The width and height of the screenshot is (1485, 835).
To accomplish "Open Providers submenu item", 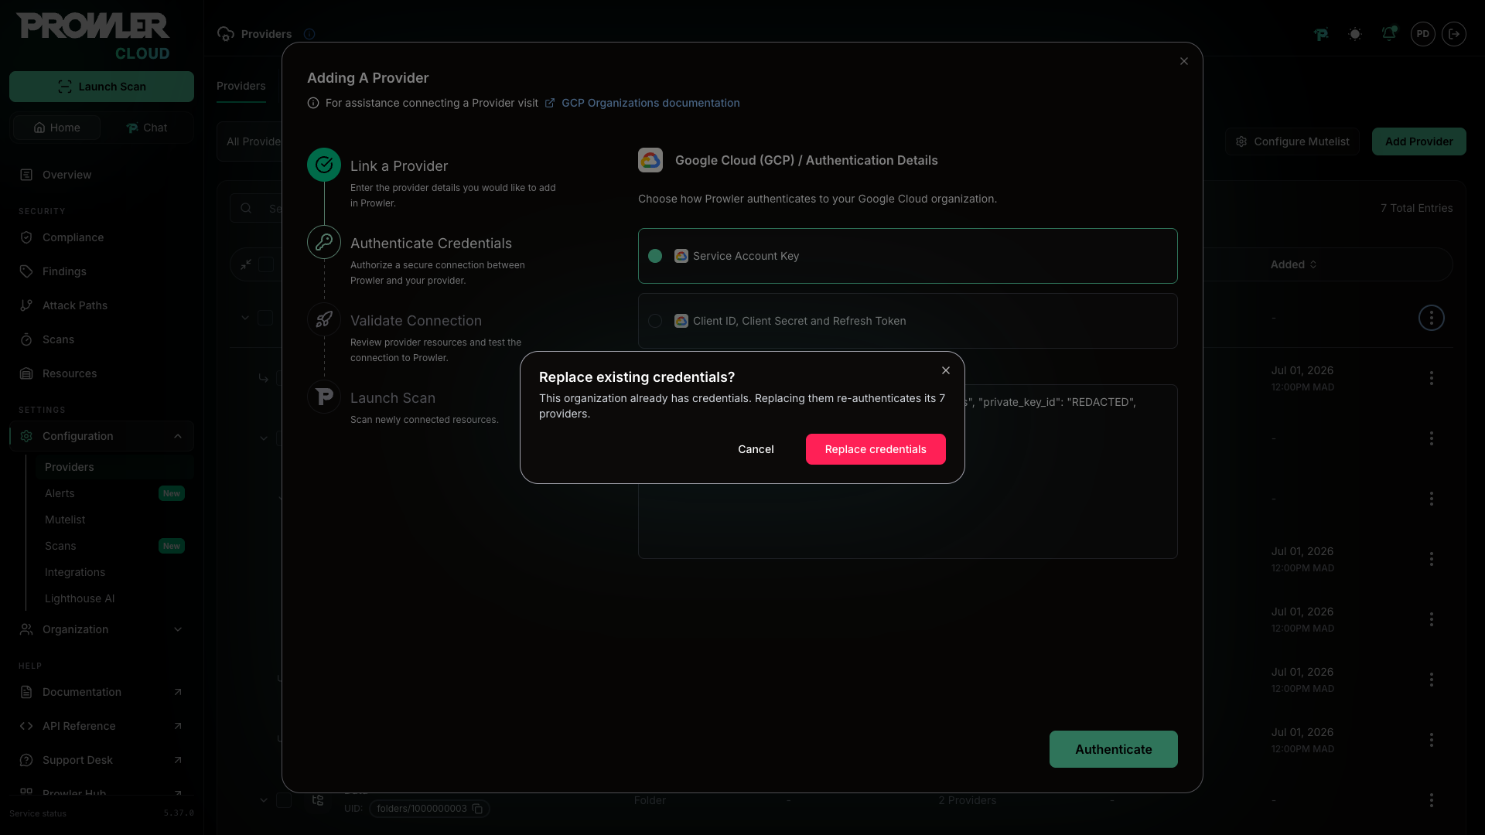I will (114, 467).
